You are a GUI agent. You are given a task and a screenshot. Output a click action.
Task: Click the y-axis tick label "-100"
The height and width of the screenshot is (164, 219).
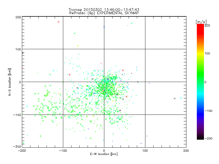17,115
